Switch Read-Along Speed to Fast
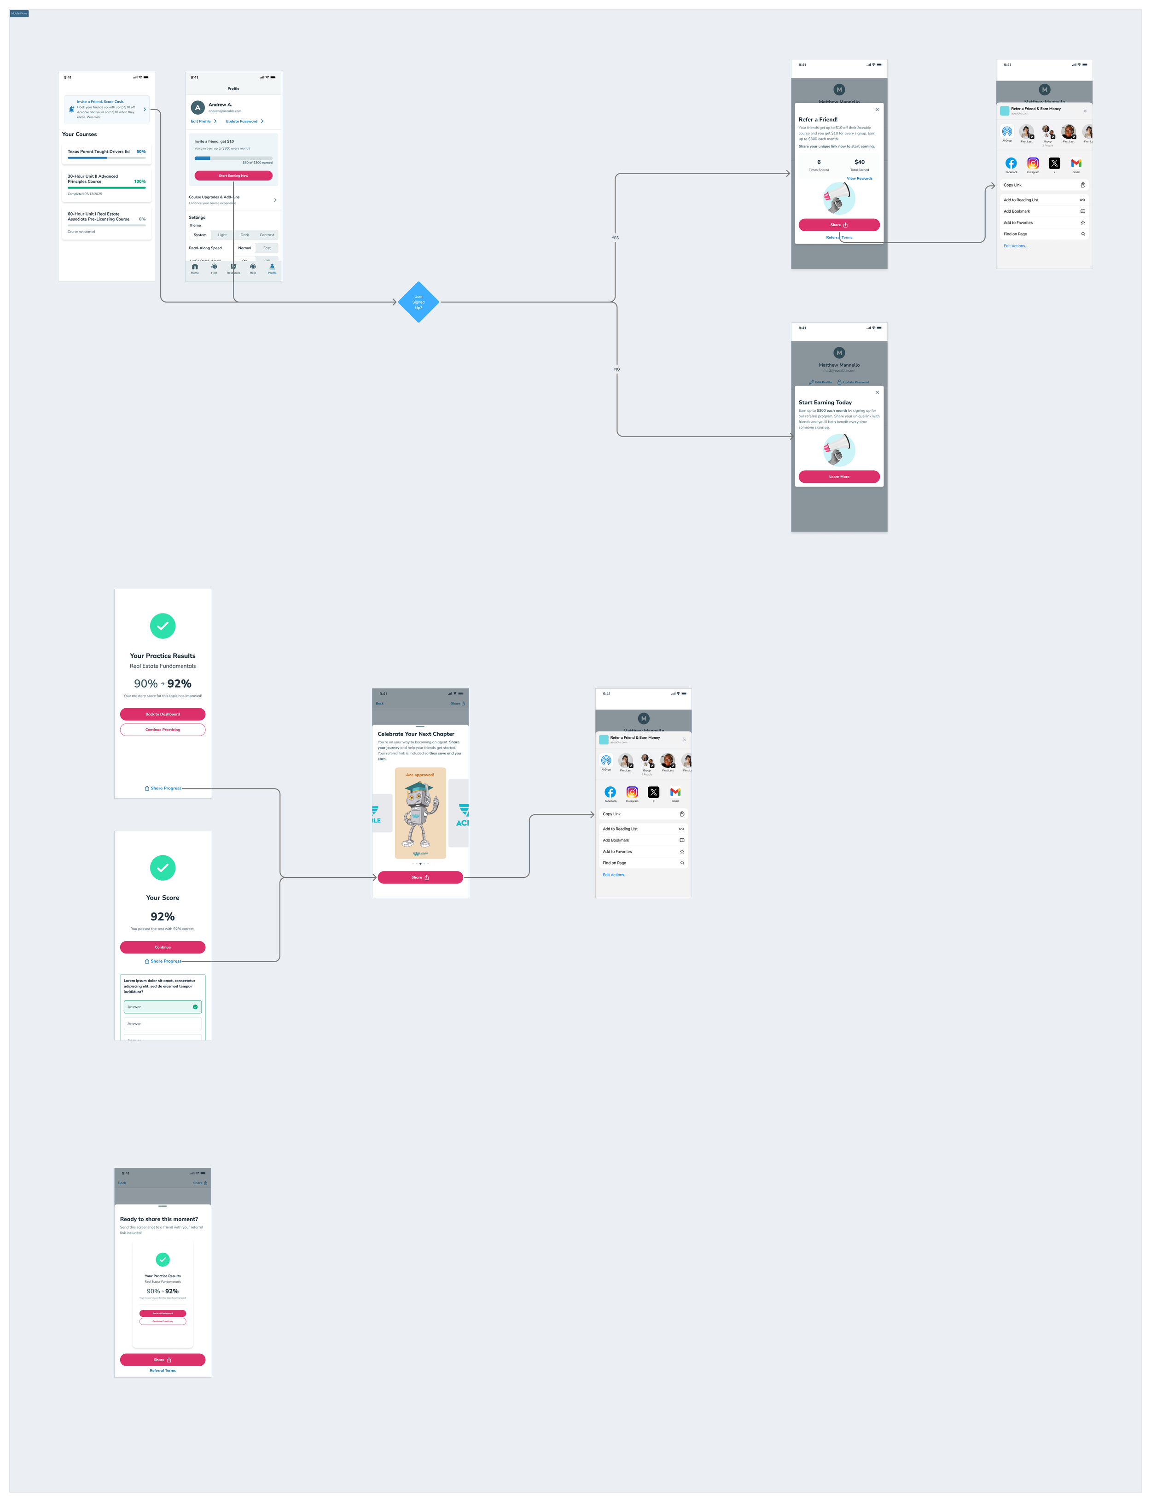Viewport: 1151px width, 1502px height. click(267, 248)
